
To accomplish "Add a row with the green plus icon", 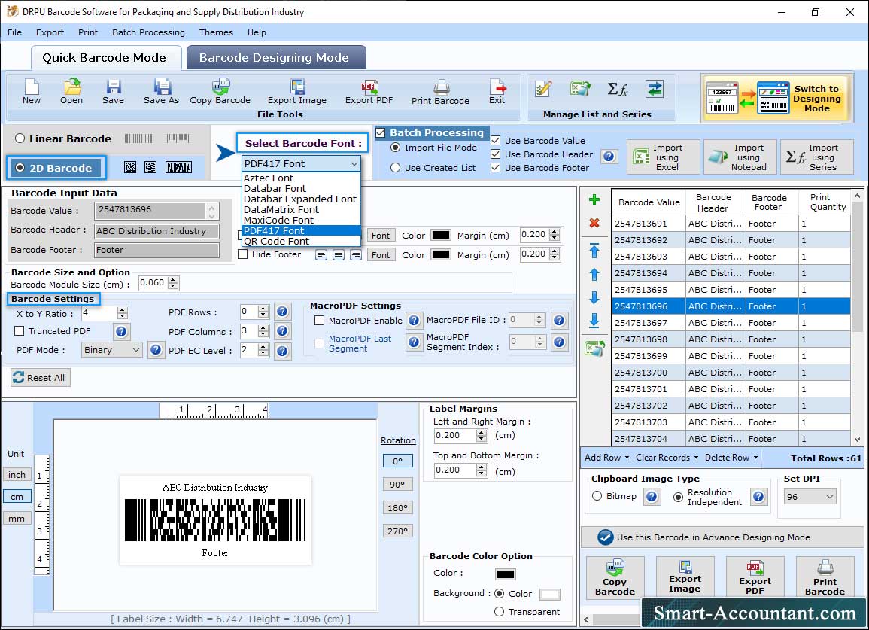I will [594, 199].
